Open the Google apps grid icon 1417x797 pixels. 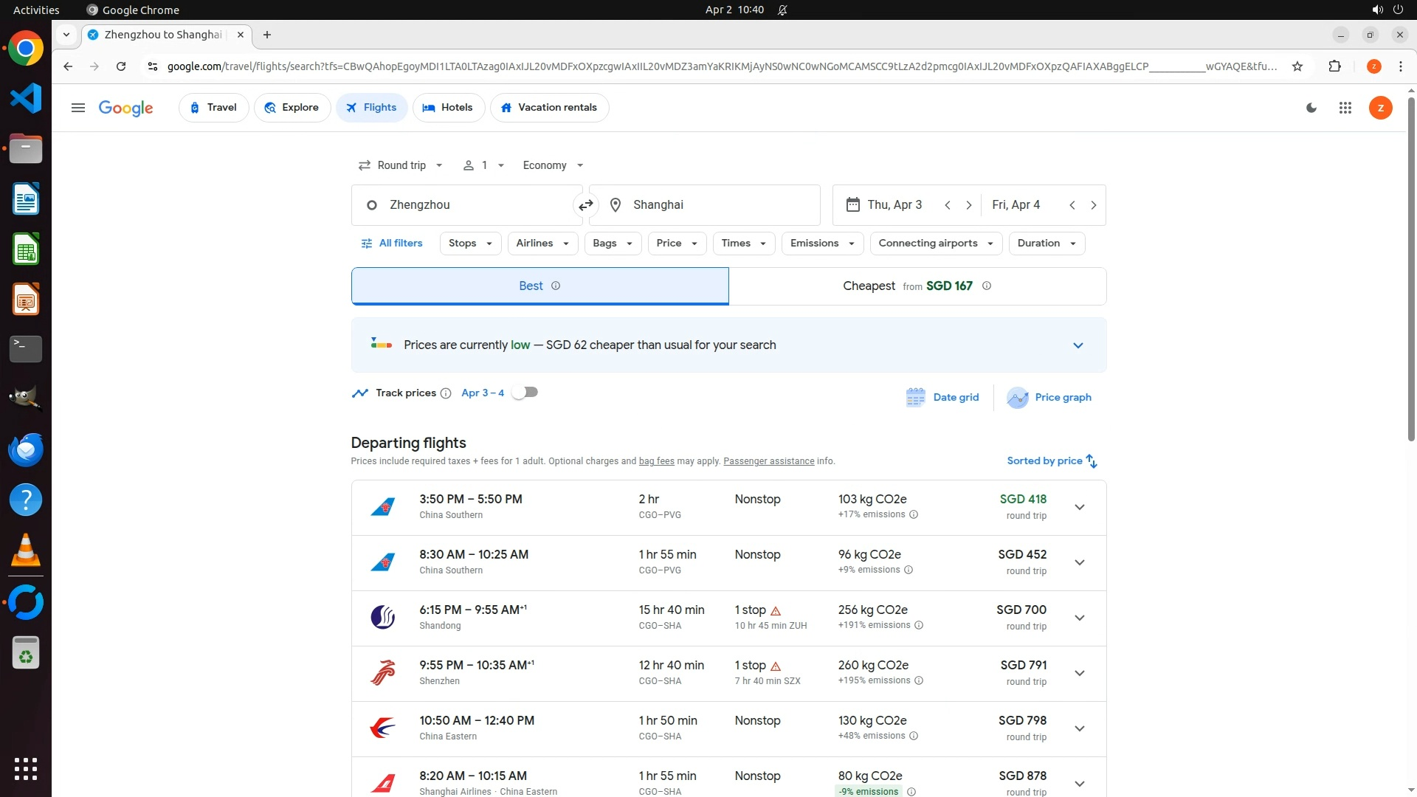click(1345, 108)
